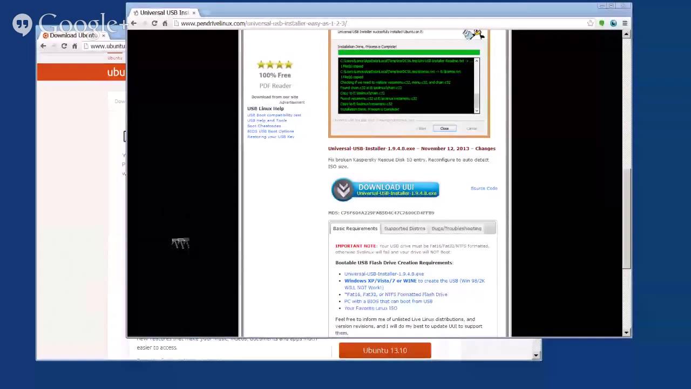The height and width of the screenshot is (389, 691).
Task: Open the green Evernote extension icon
Action: pos(601,23)
